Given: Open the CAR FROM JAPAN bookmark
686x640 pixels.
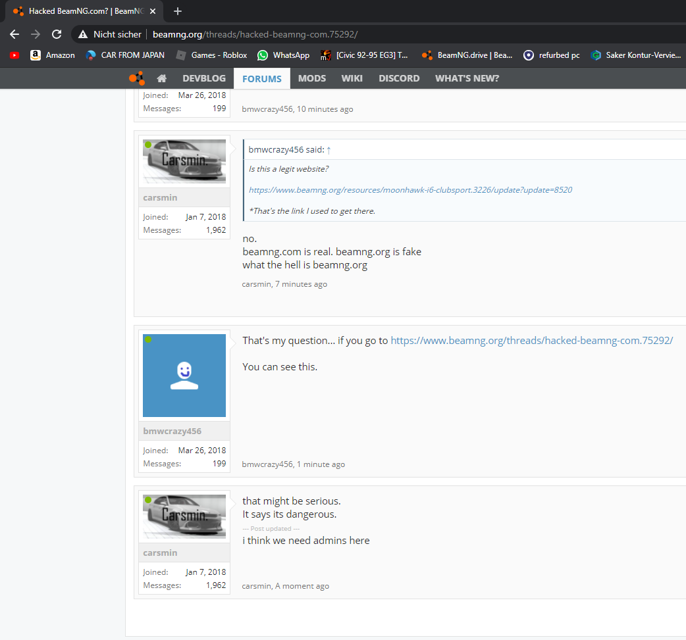Looking at the screenshot, I should [x=125, y=55].
